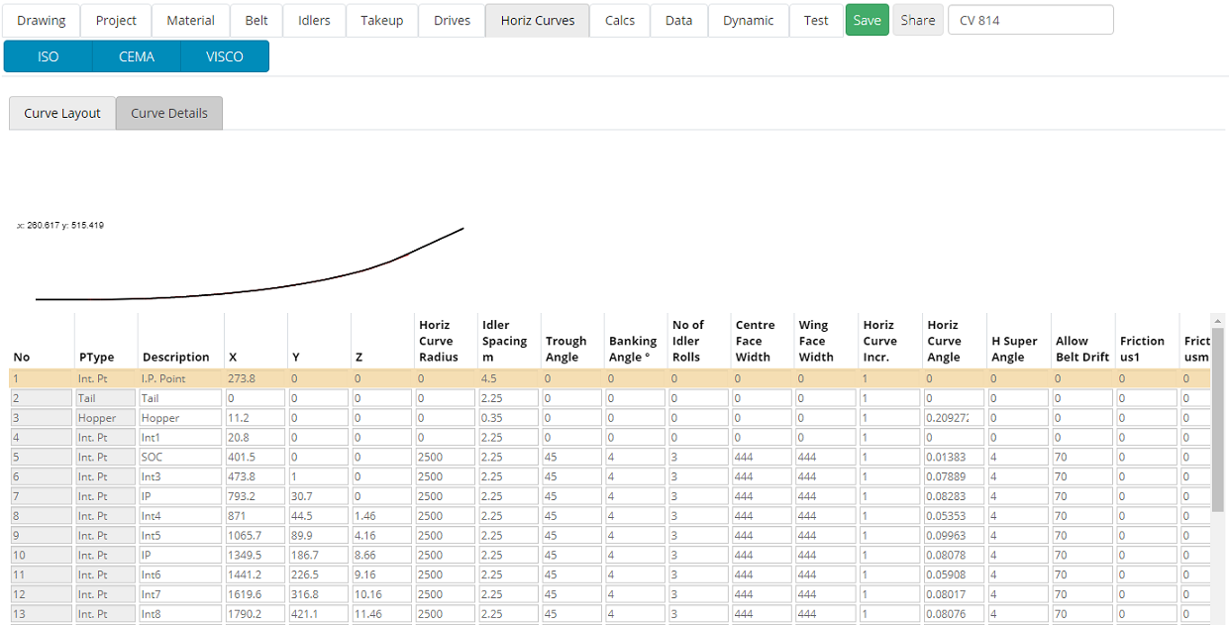Edit the Int3 description field
The height and width of the screenshot is (625, 1229).
click(181, 476)
